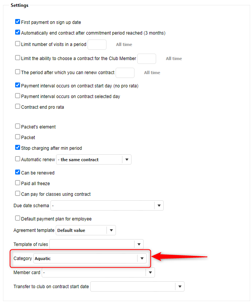The image size is (252, 303).
Task: Check Can pay for classes using contract
Action: [17, 194]
